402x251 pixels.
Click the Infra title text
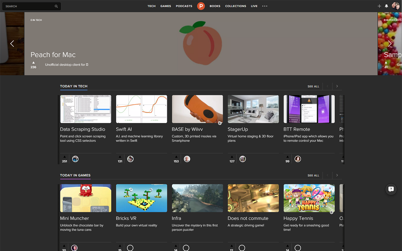pyautogui.click(x=177, y=218)
